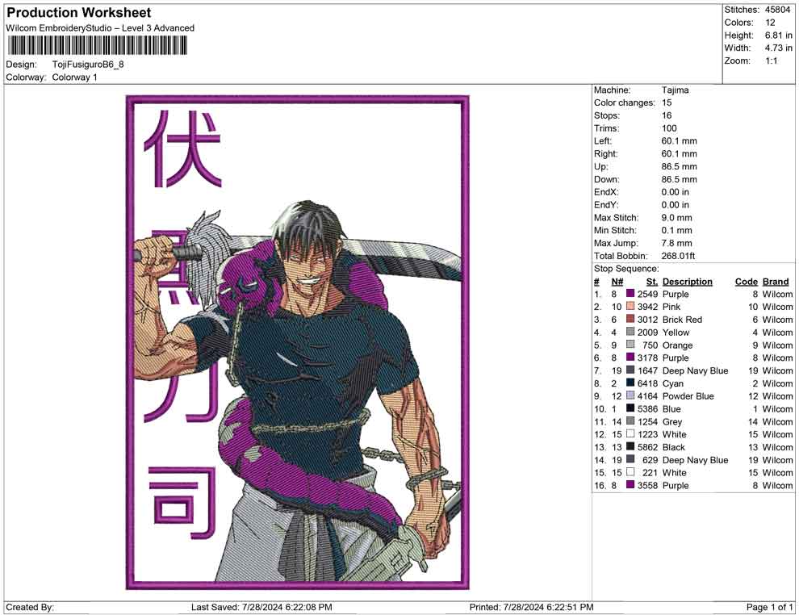Click the Height value 6.81 in

pos(779,36)
